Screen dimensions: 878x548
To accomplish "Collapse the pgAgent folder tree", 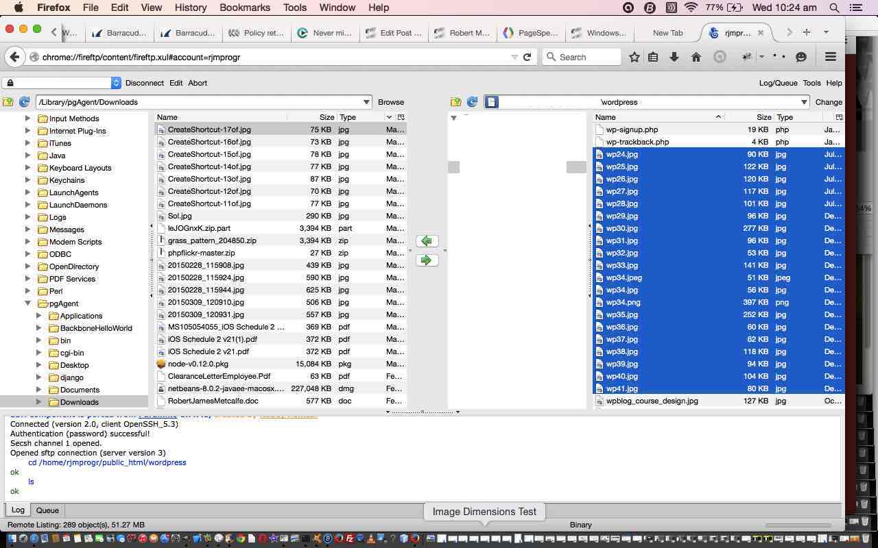I will (x=28, y=303).
